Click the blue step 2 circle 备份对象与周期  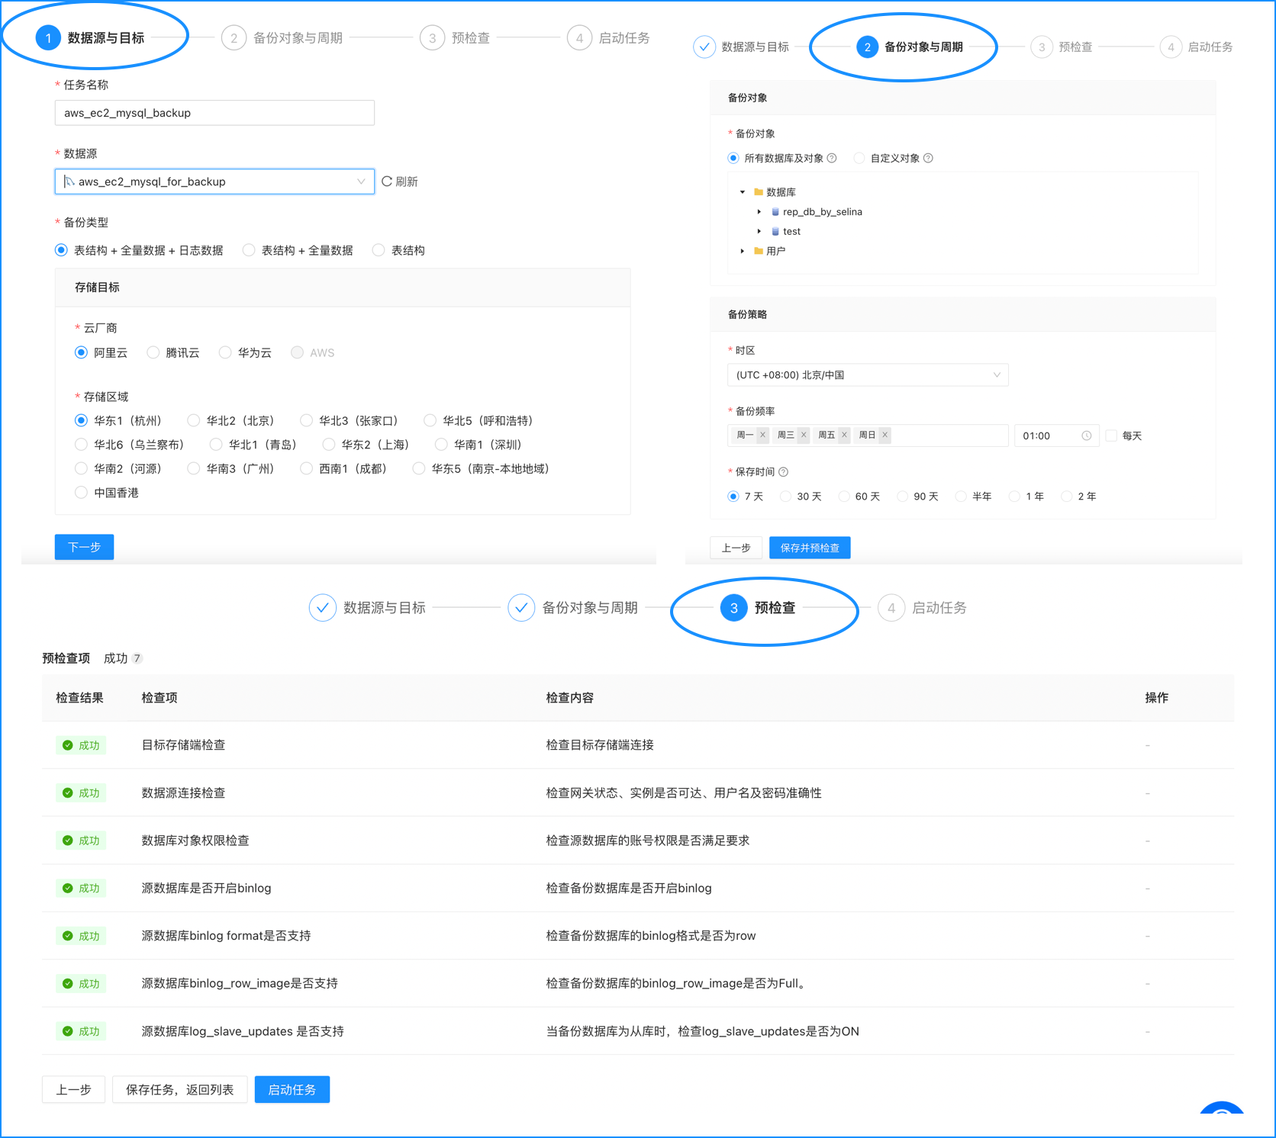pos(867,47)
